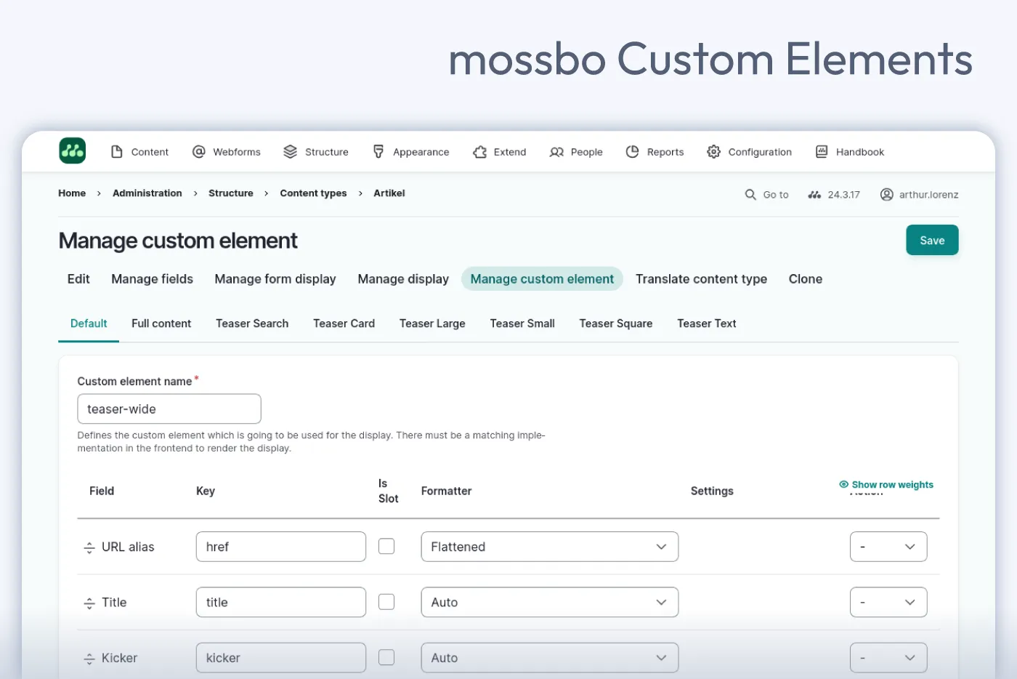Switch to the Manage display tab

tap(403, 279)
